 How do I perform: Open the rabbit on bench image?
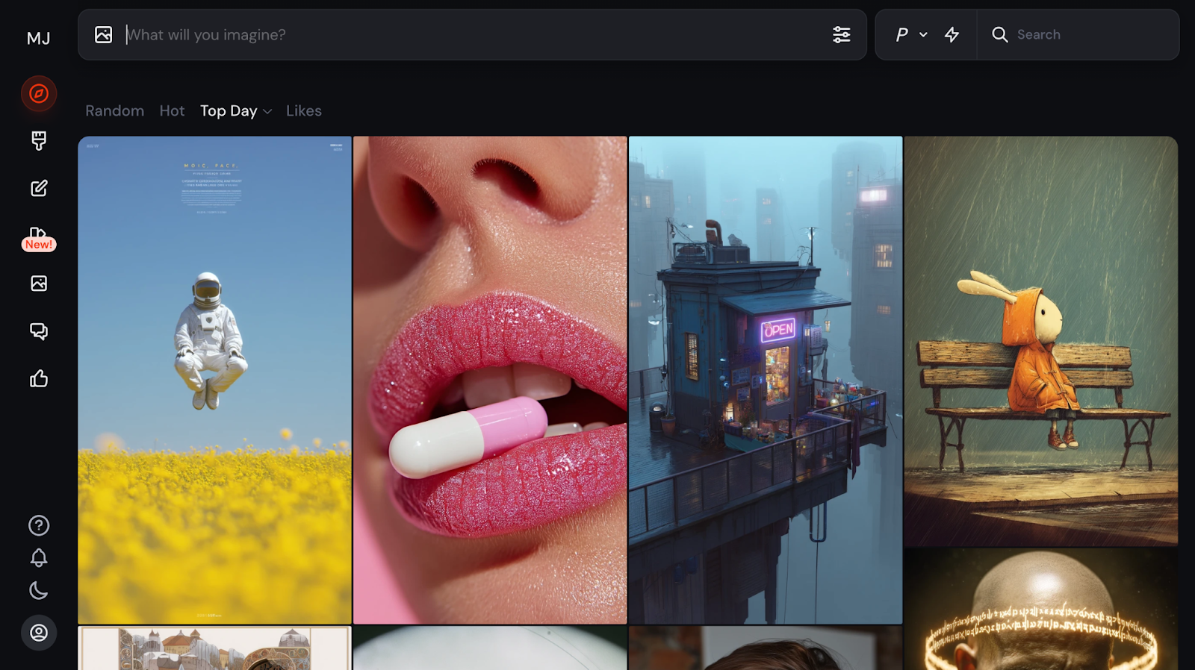1041,341
